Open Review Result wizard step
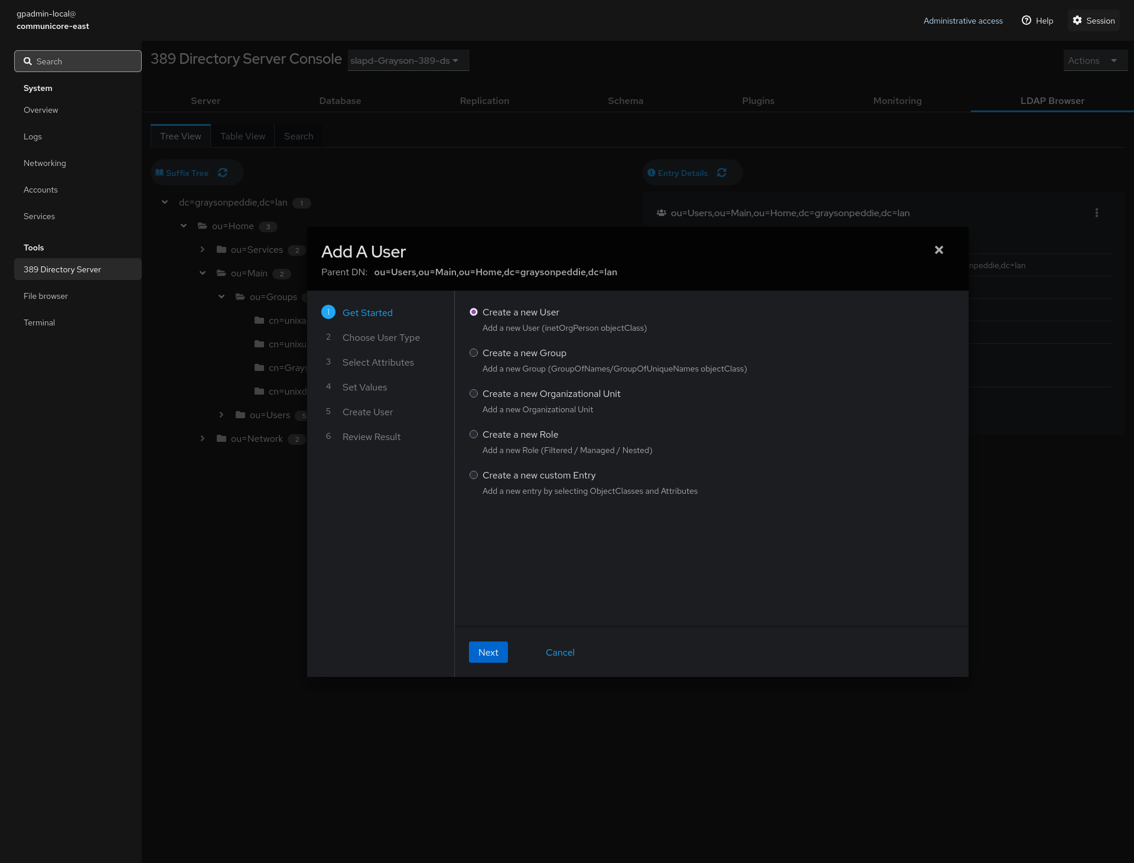 (x=372, y=437)
